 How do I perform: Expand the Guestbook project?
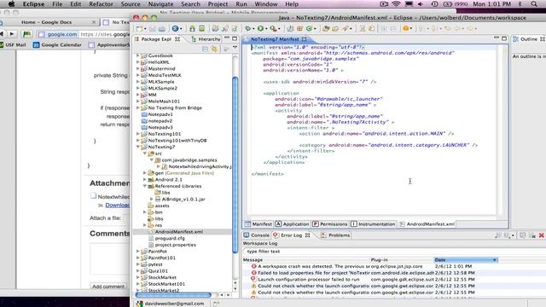coord(138,55)
